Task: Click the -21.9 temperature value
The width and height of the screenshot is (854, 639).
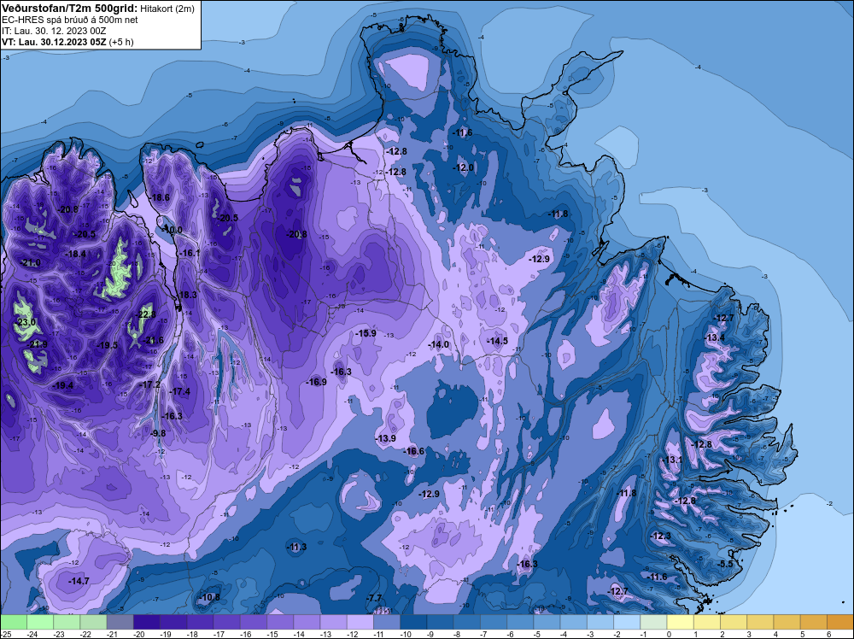Action: pyautogui.click(x=38, y=344)
